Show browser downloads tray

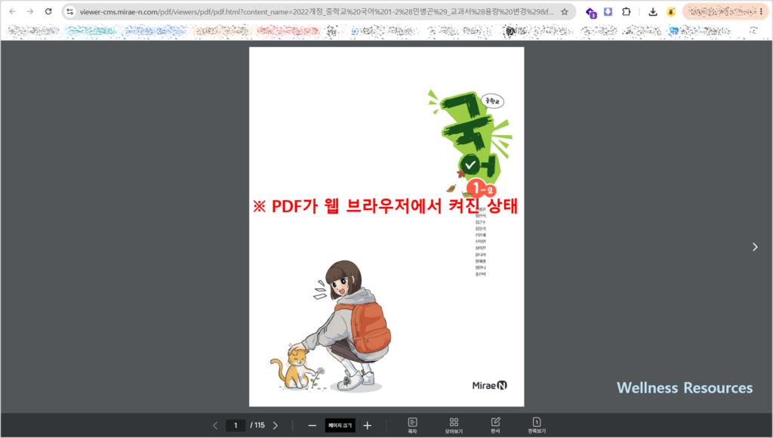[x=653, y=12]
